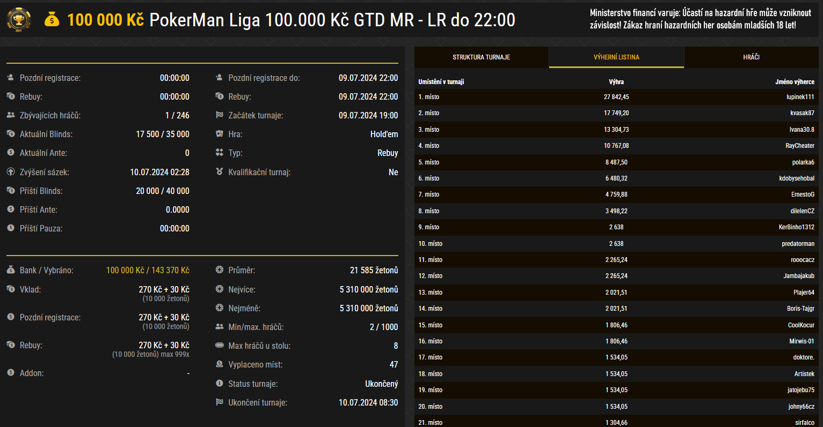Screen dimensions: 823x427
Task: Click the money bag icon beside 100 000 Kč
Action: coord(52,20)
